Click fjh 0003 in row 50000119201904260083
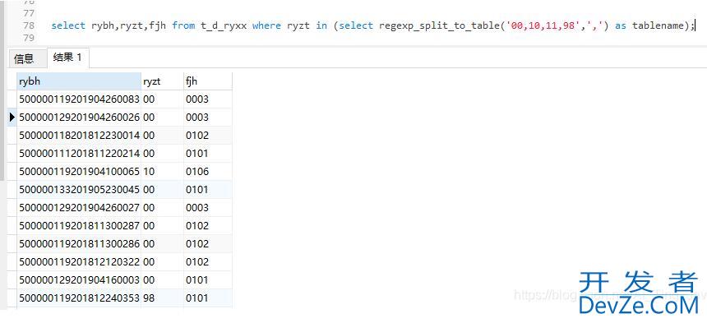 (x=208, y=99)
